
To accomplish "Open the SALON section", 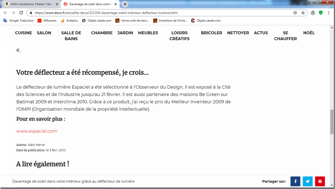I will 44,33.
